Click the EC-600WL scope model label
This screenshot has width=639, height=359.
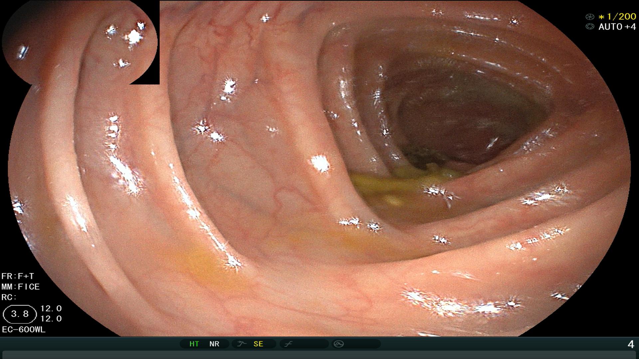(x=24, y=330)
